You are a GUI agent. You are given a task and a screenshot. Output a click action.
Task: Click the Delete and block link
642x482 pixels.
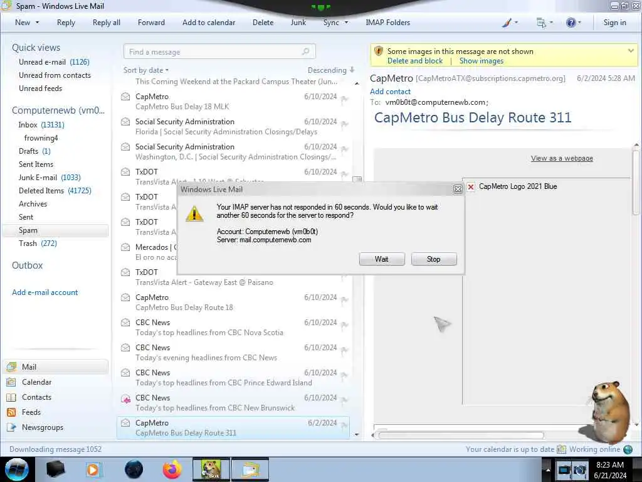(x=415, y=61)
